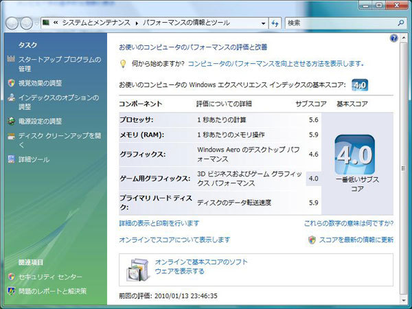Click the graphics subscore 4.6
Viewport: 412px width, 309px height.
[314, 154]
